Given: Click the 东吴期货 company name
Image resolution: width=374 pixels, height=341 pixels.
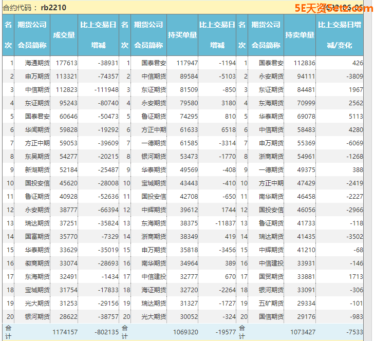Looking at the screenshot, I should pyautogui.click(x=38, y=157).
